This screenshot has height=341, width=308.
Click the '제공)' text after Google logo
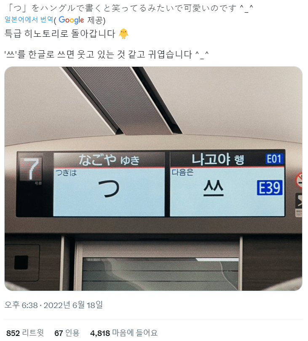pos(96,20)
